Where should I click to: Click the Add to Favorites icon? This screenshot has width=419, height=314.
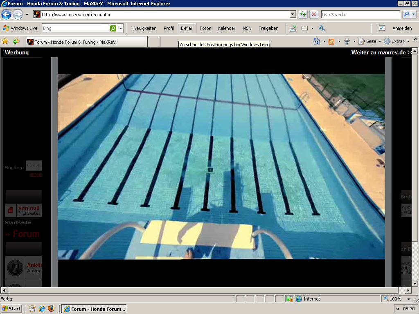[16, 41]
